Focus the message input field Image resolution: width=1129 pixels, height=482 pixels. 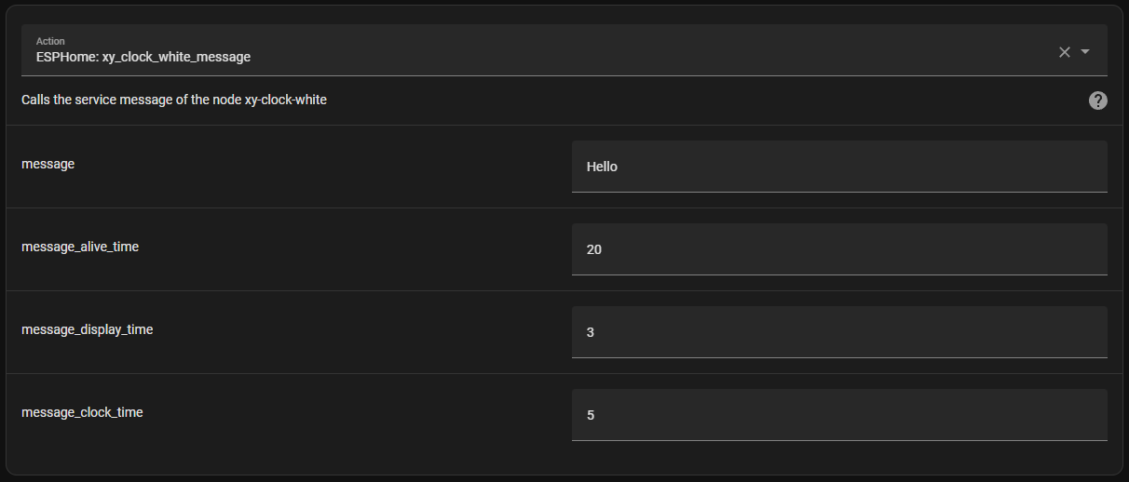[x=838, y=167]
